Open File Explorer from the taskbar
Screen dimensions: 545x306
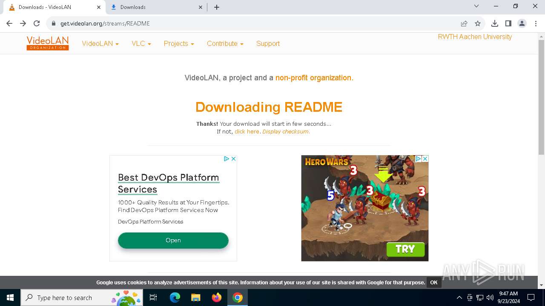click(195, 297)
